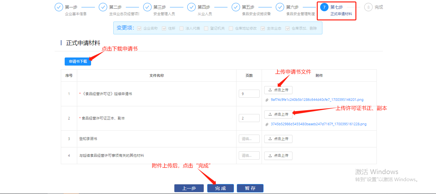Viewport: 436px width, 194px height.
Task: Click paperclip icon beside 3745b52986d file
Action: coord(267,124)
